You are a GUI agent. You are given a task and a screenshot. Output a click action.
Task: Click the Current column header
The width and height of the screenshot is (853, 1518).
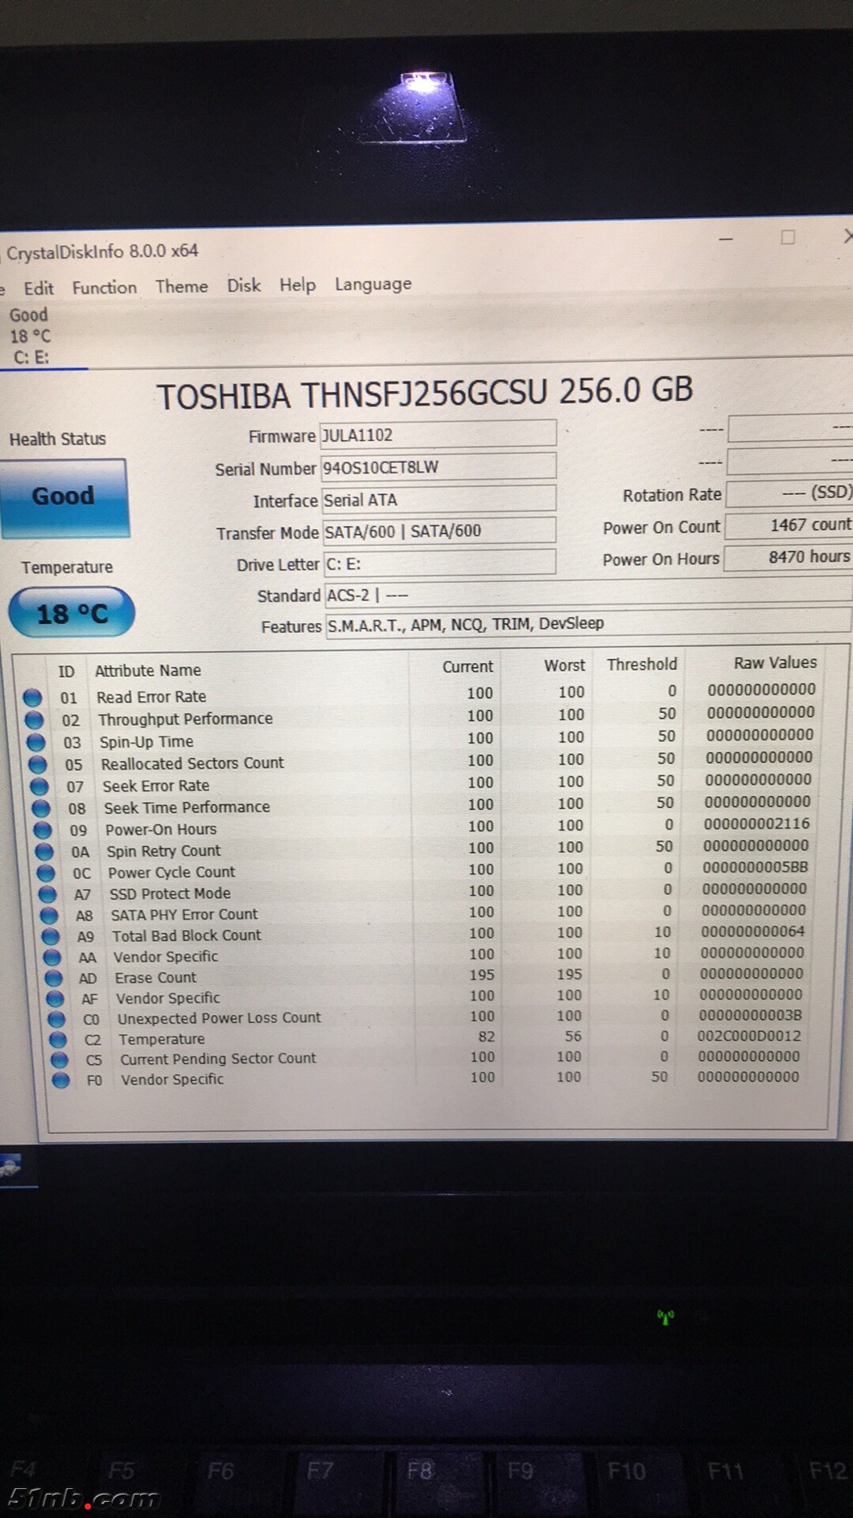pos(468,666)
